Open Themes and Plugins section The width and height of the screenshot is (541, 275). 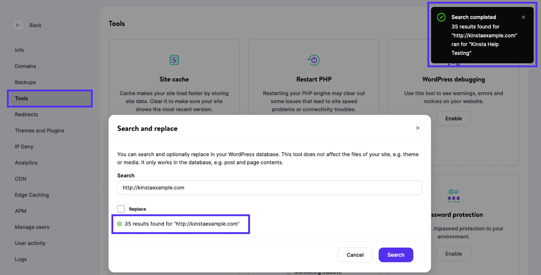point(39,130)
